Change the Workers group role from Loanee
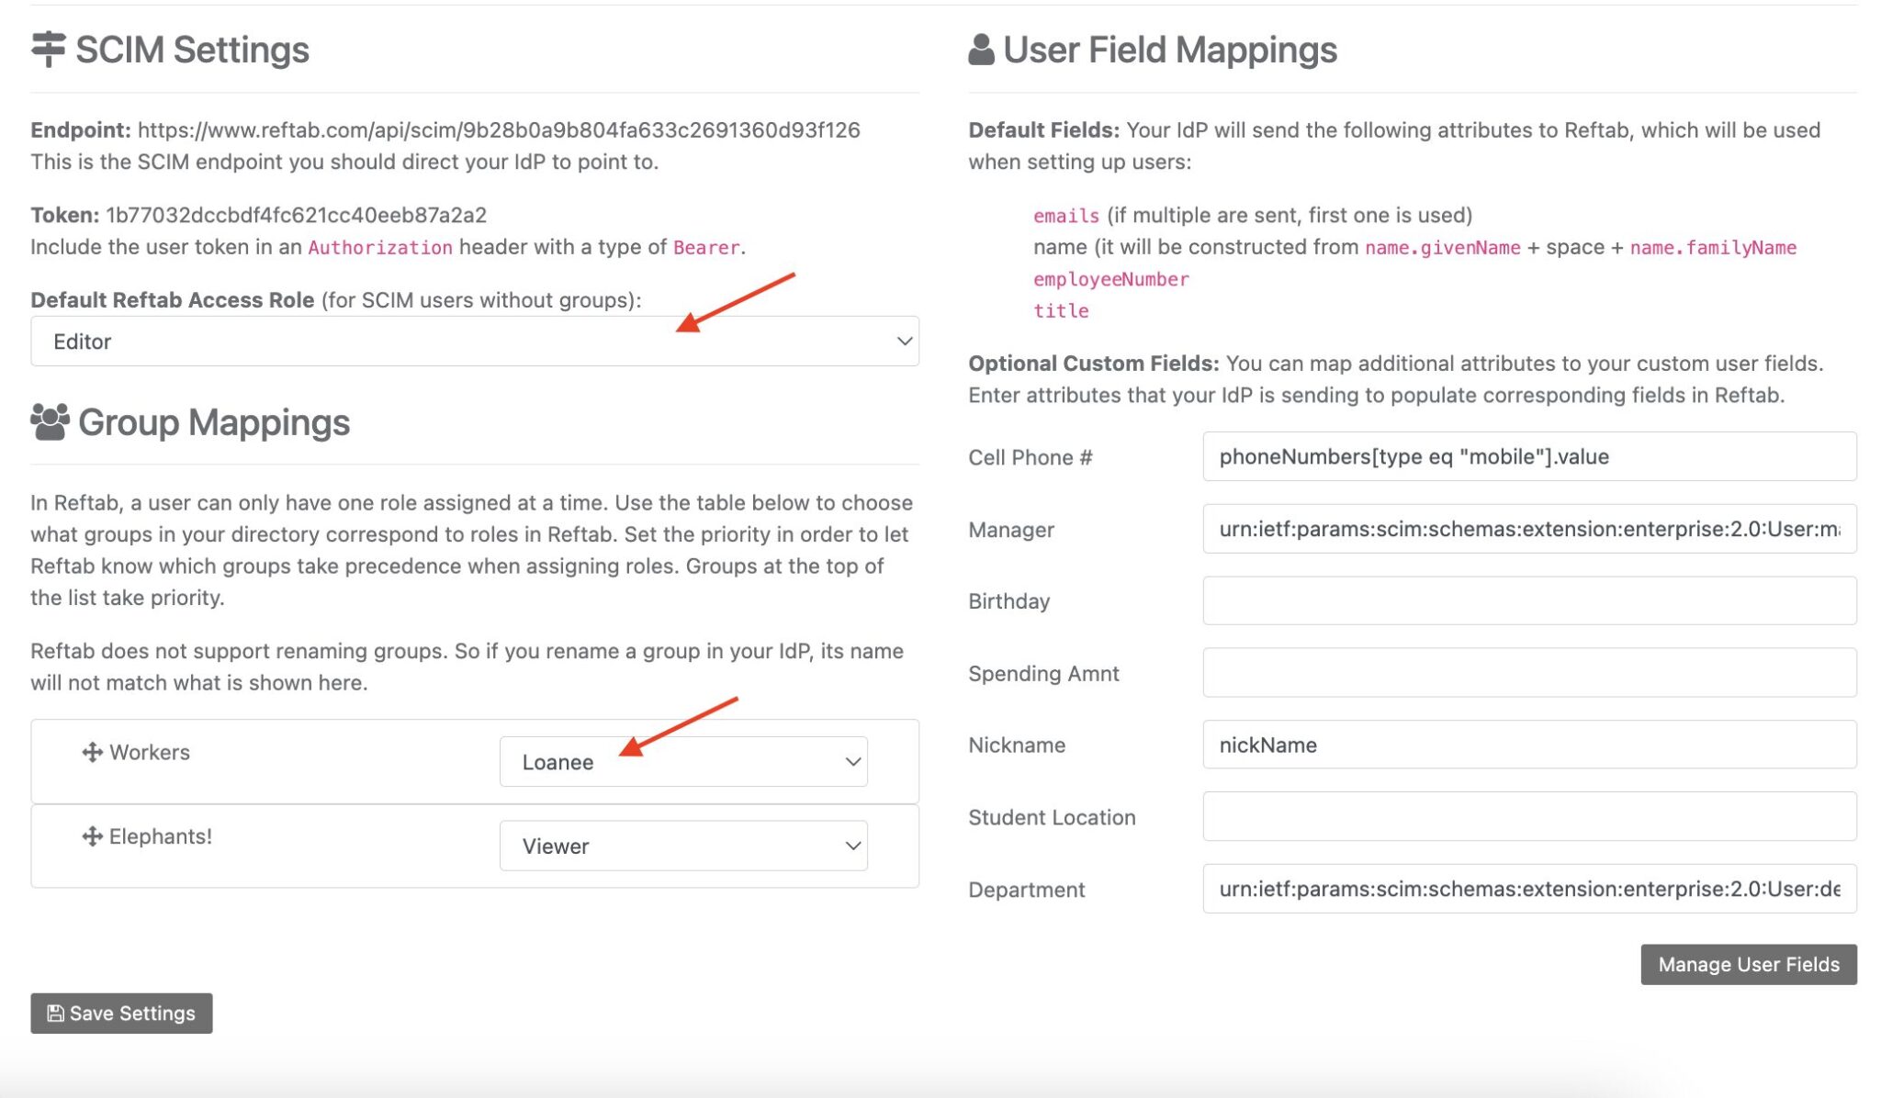This screenshot has width=1881, height=1098. (x=683, y=761)
